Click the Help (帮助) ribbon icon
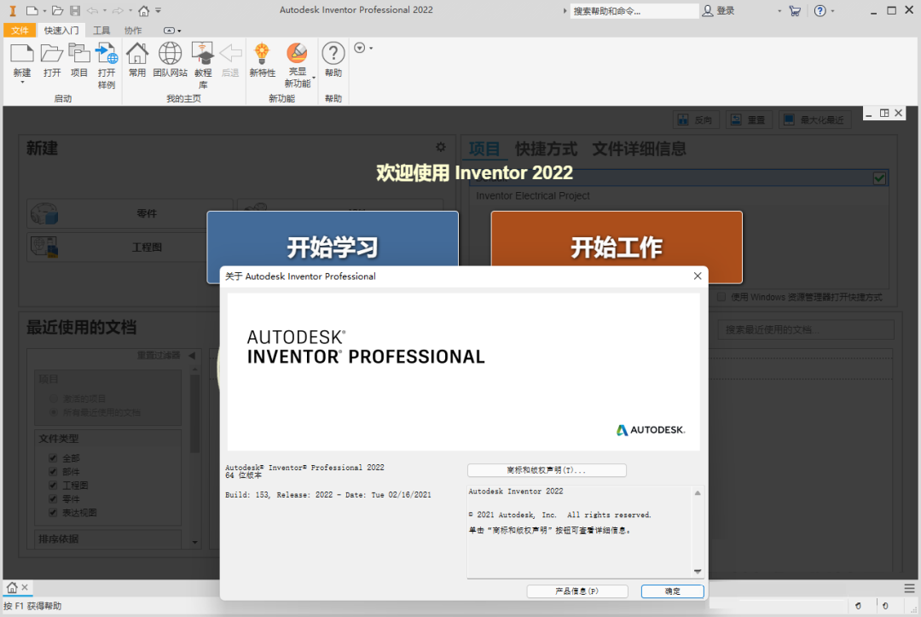 pos(333,54)
